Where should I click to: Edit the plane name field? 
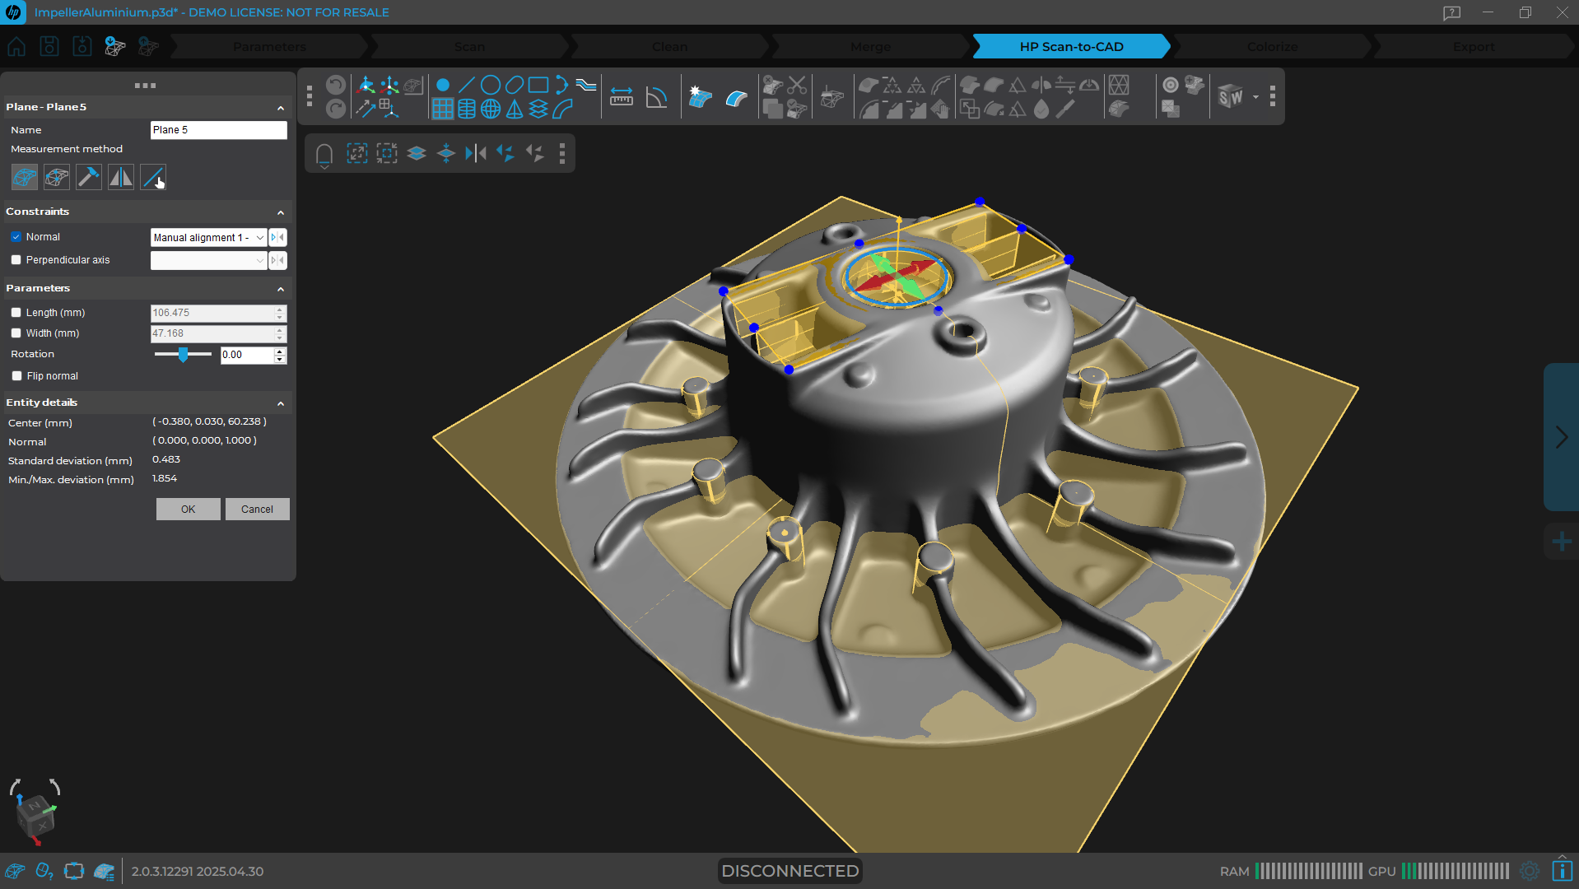(x=218, y=129)
